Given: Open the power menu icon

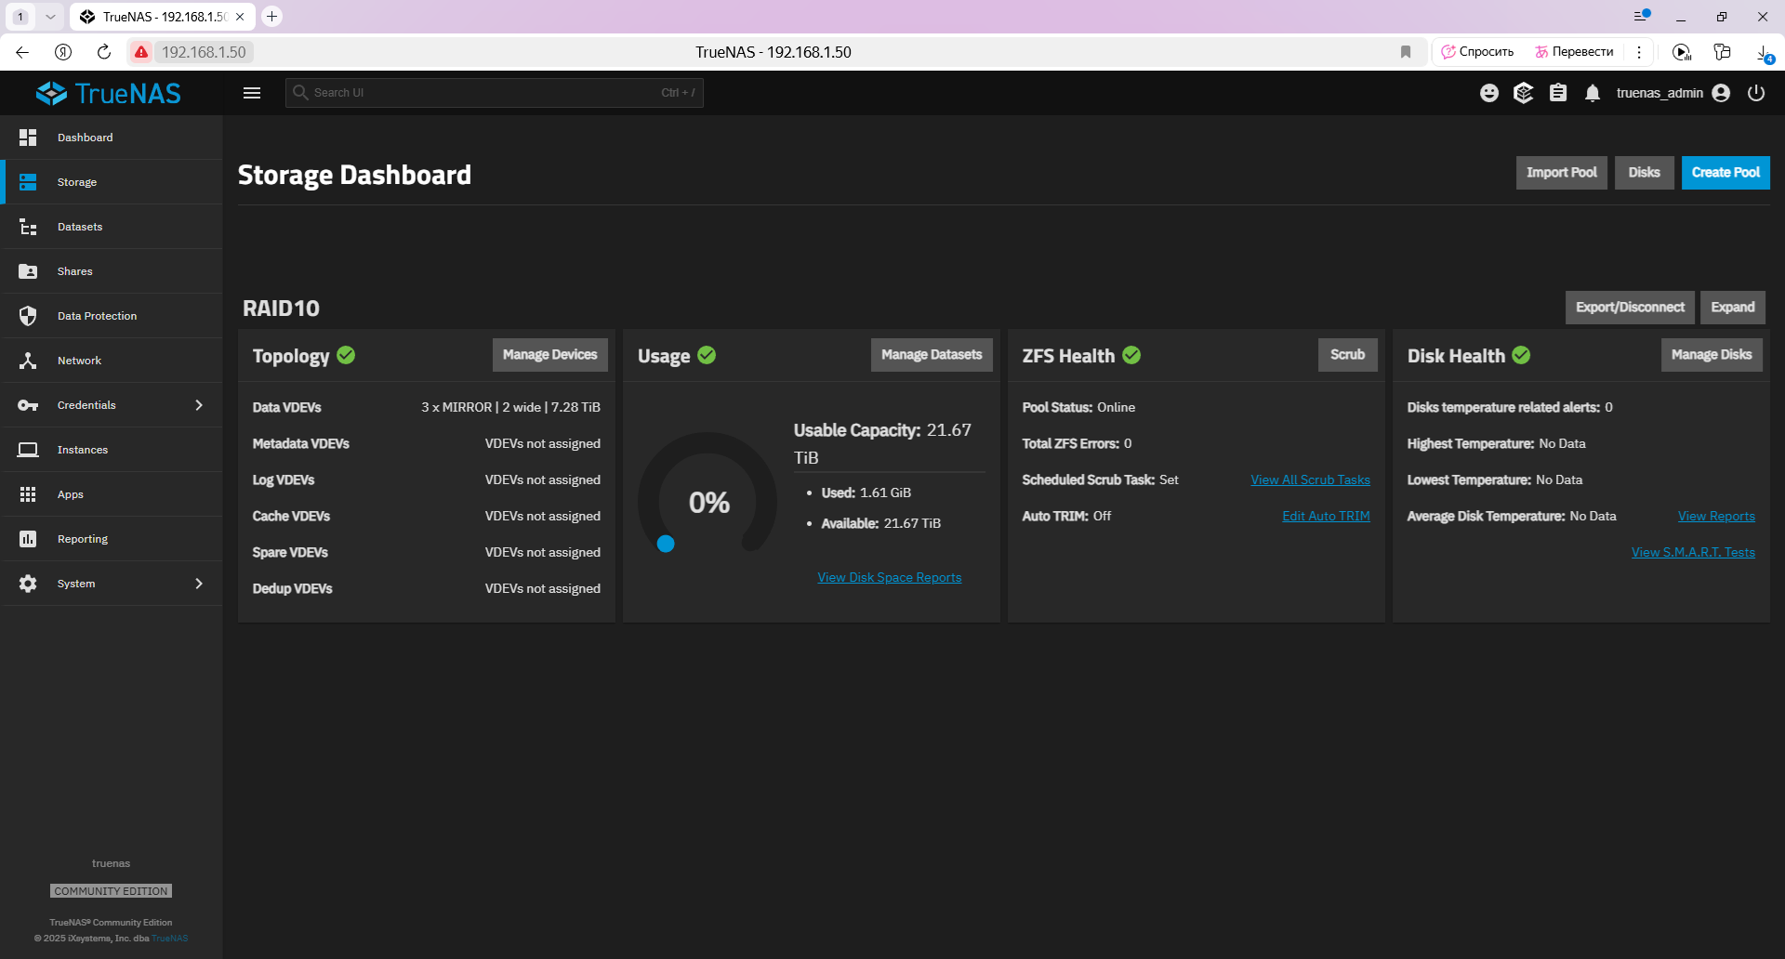Looking at the screenshot, I should [x=1756, y=93].
